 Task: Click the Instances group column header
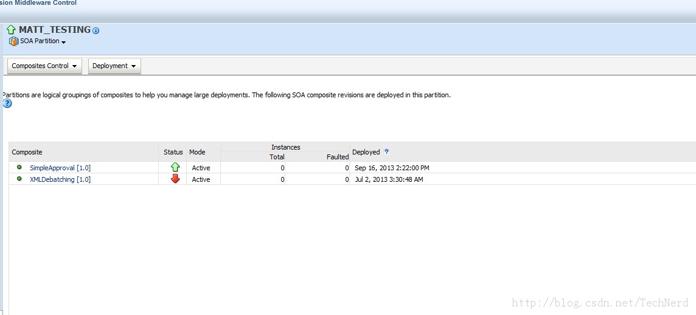point(286,147)
